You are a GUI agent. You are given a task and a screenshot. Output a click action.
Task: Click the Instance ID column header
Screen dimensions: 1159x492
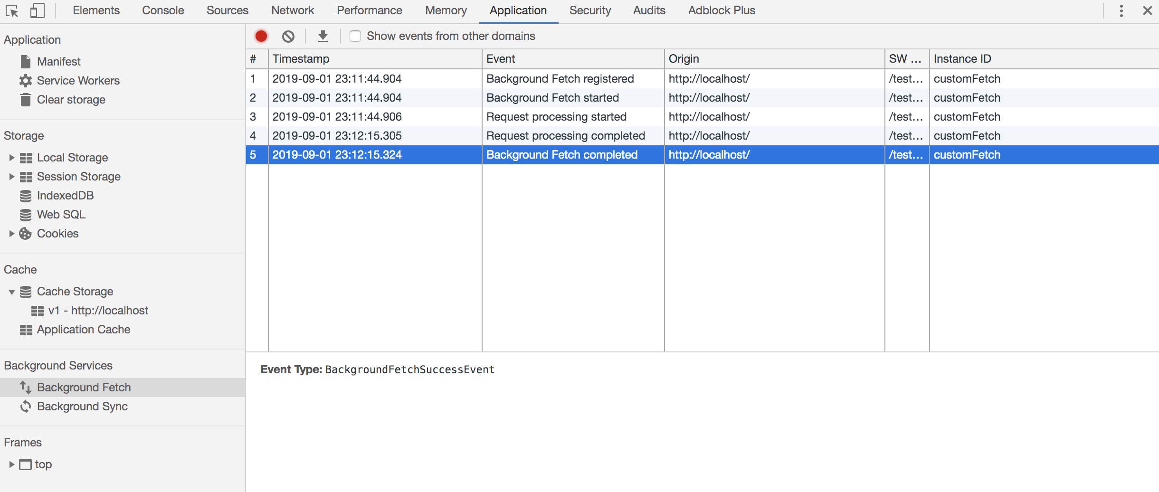[x=1044, y=59]
